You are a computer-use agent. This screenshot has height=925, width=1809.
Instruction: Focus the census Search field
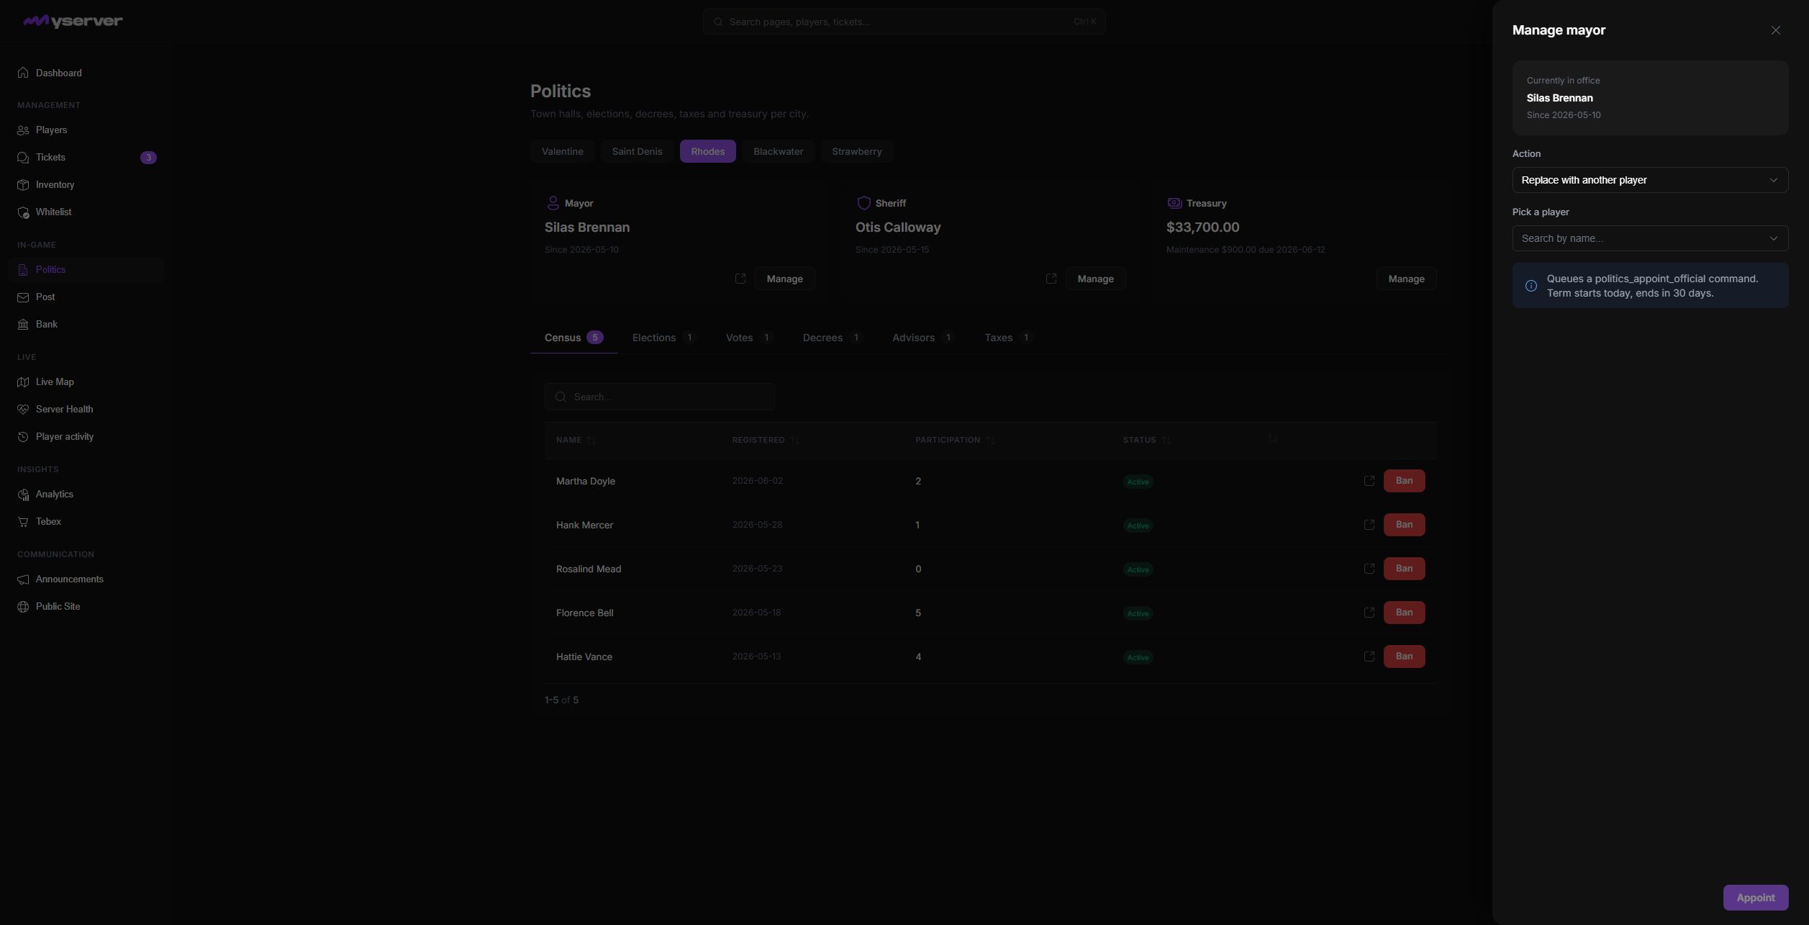point(659,397)
